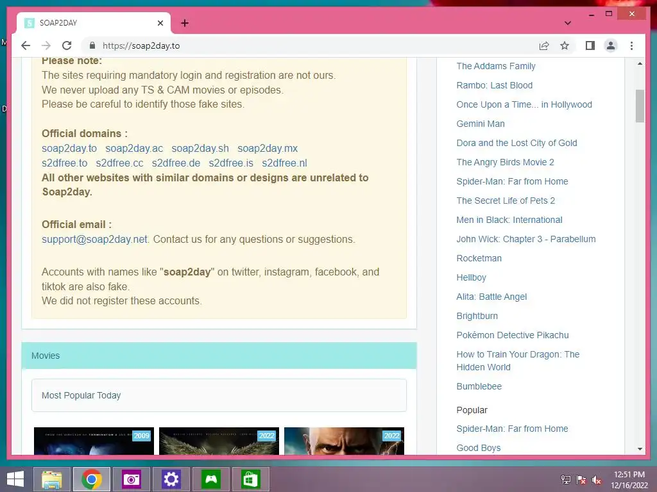Open the soap2day.mx domain link

tap(268, 149)
